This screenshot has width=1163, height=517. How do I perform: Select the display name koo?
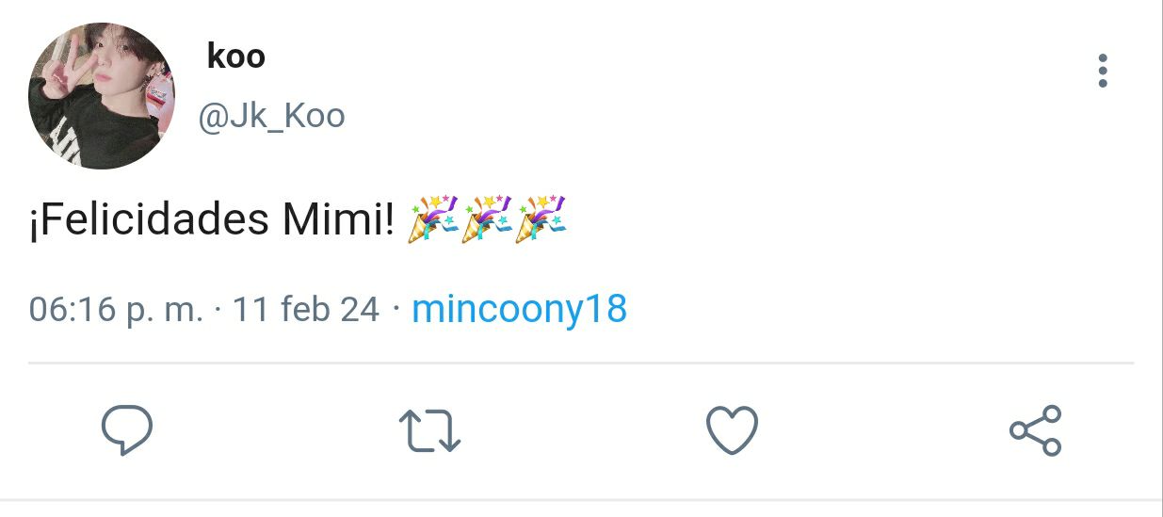pyautogui.click(x=235, y=57)
